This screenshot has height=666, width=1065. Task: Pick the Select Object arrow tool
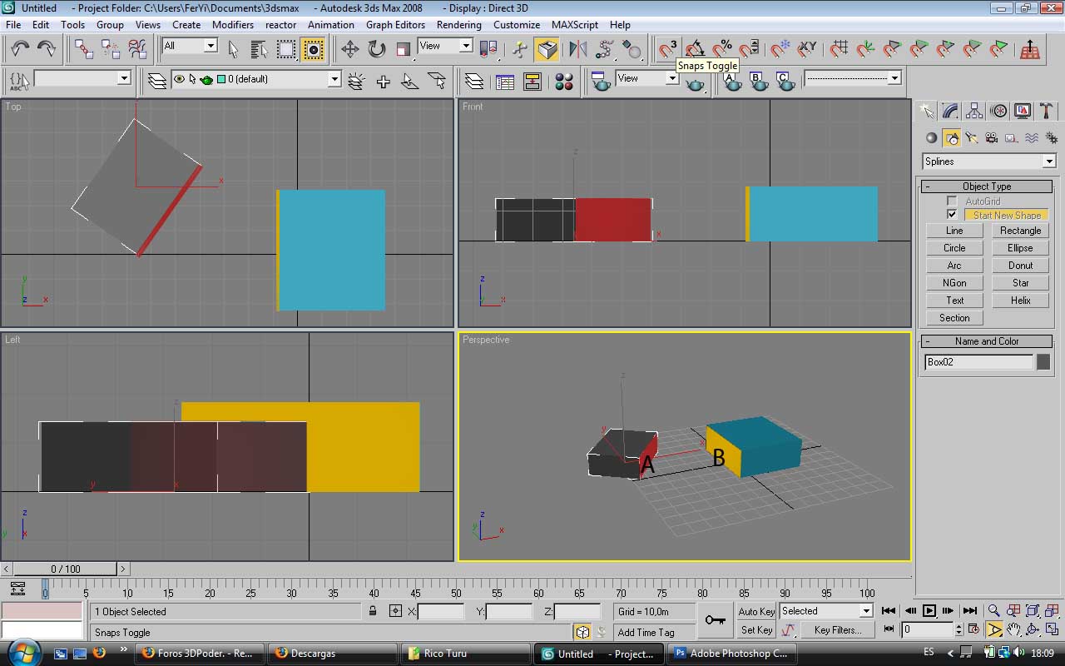tap(233, 49)
